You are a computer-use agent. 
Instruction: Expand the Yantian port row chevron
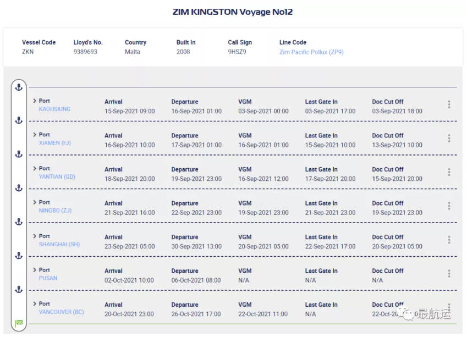tap(35, 169)
